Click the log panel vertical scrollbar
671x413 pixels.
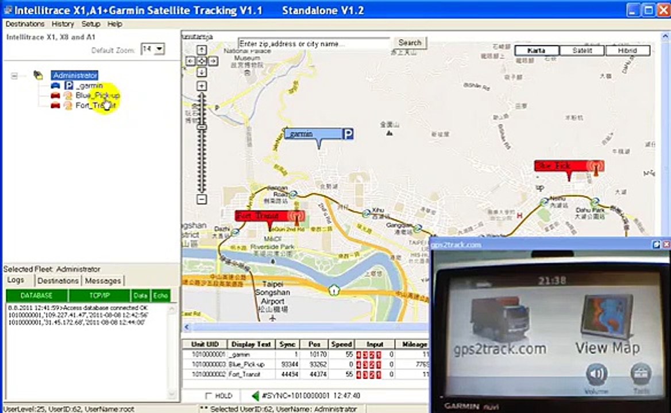172,351
